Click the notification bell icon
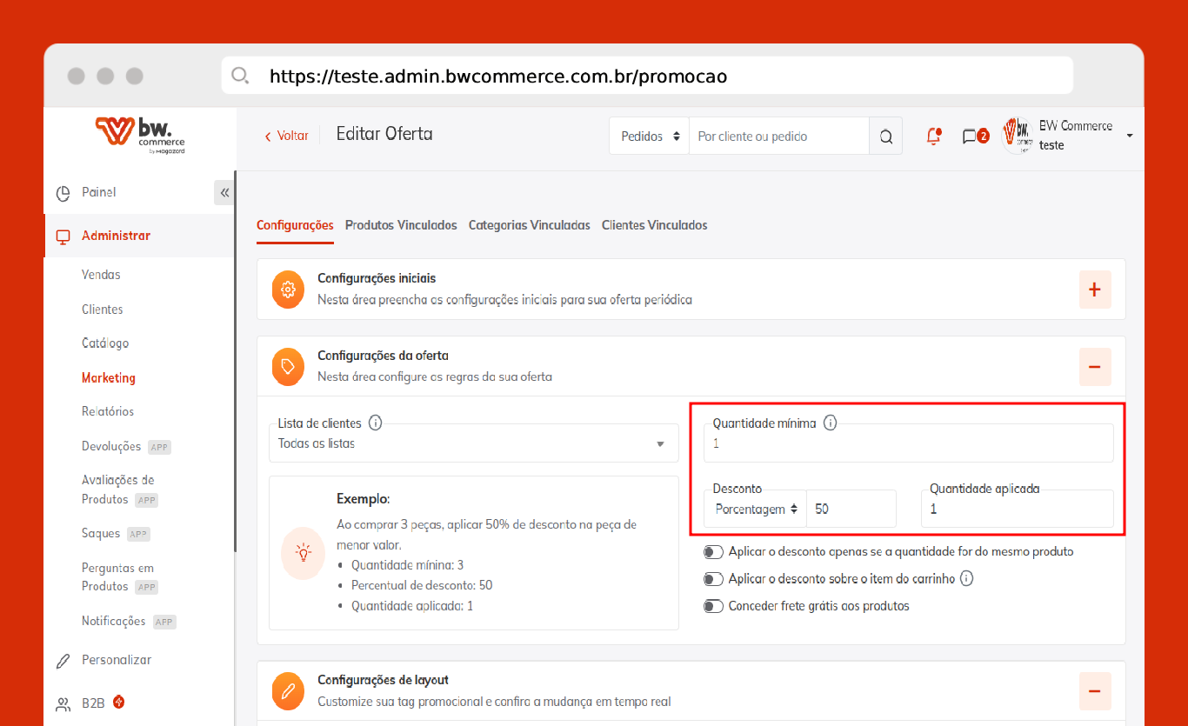 [934, 137]
